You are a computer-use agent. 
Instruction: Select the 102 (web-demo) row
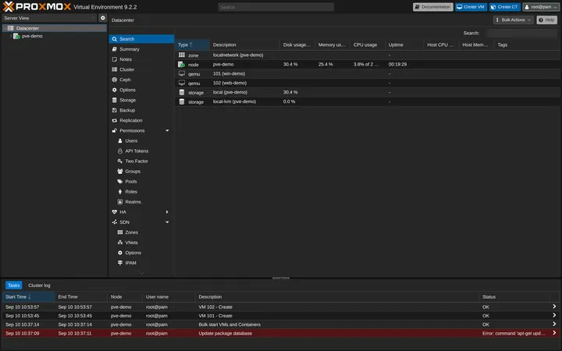coord(368,83)
